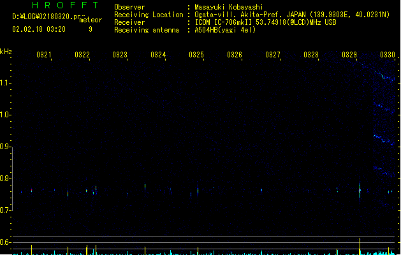
Task: Click the meteor echo between 0323 and 0324
Action: pyautogui.click(x=145, y=187)
